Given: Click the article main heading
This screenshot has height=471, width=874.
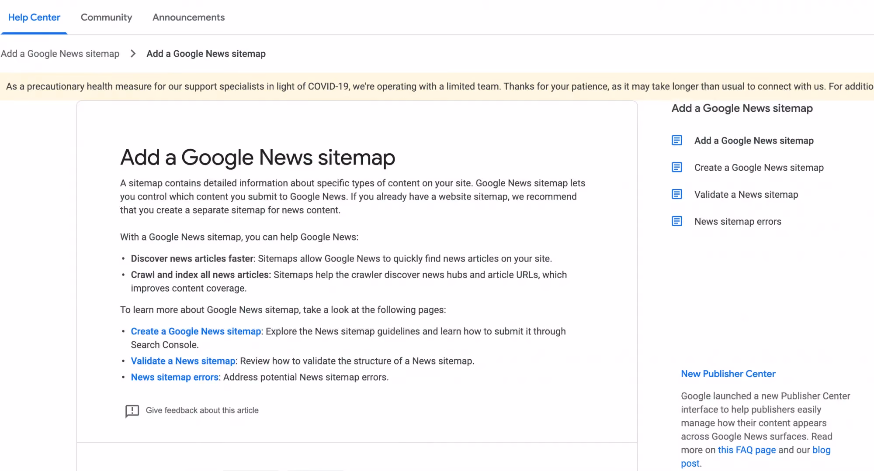Looking at the screenshot, I should coord(257,158).
